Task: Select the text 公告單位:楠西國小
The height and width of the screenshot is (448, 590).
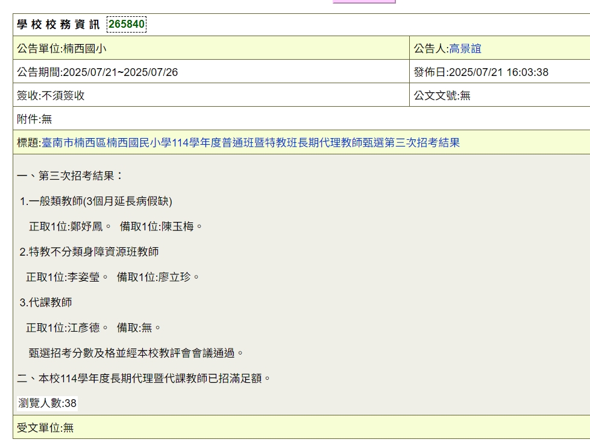Action: [x=61, y=49]
